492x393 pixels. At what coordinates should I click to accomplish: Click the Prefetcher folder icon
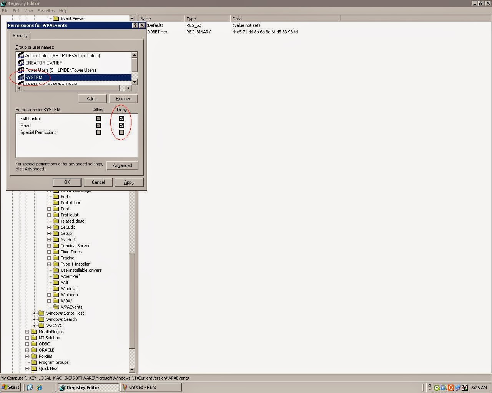[56, 203]
